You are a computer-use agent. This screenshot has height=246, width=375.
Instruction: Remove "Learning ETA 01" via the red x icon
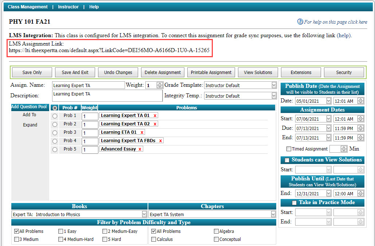142,132
